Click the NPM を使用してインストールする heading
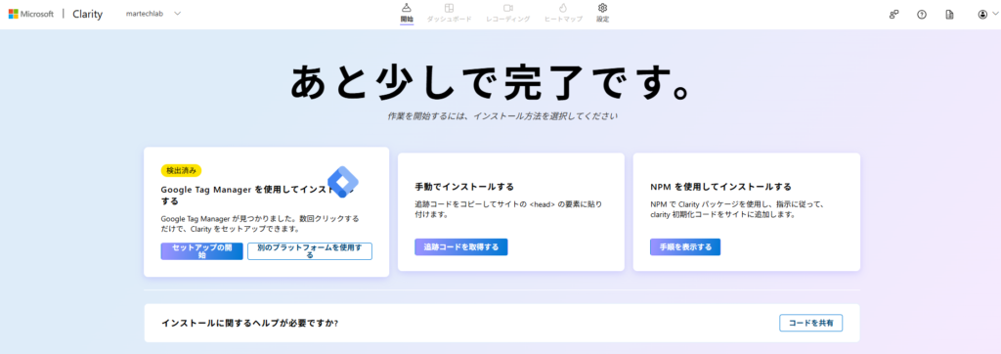 click(720, 187)
